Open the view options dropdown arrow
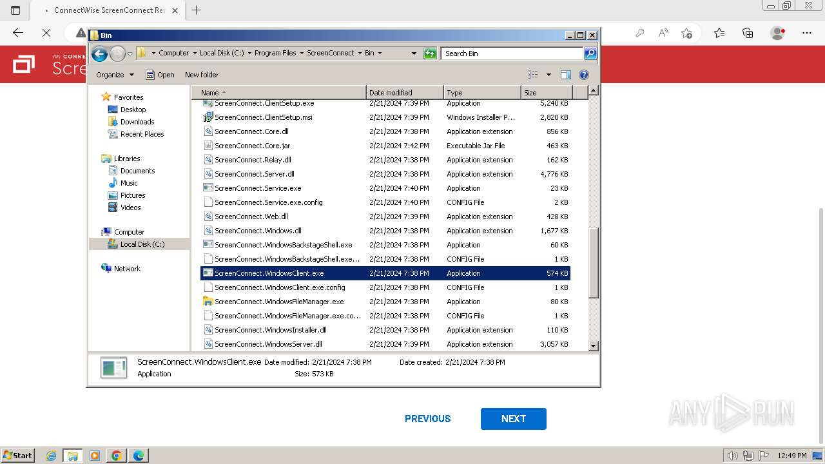Image resolution: width=825 pixels, height=464 pixels. pyautogui.click(x=548, y=75)
